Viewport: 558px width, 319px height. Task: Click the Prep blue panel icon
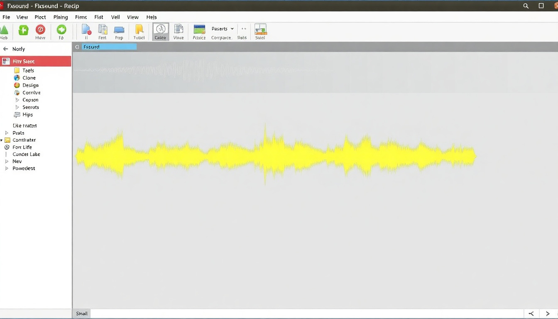[119, 30]
